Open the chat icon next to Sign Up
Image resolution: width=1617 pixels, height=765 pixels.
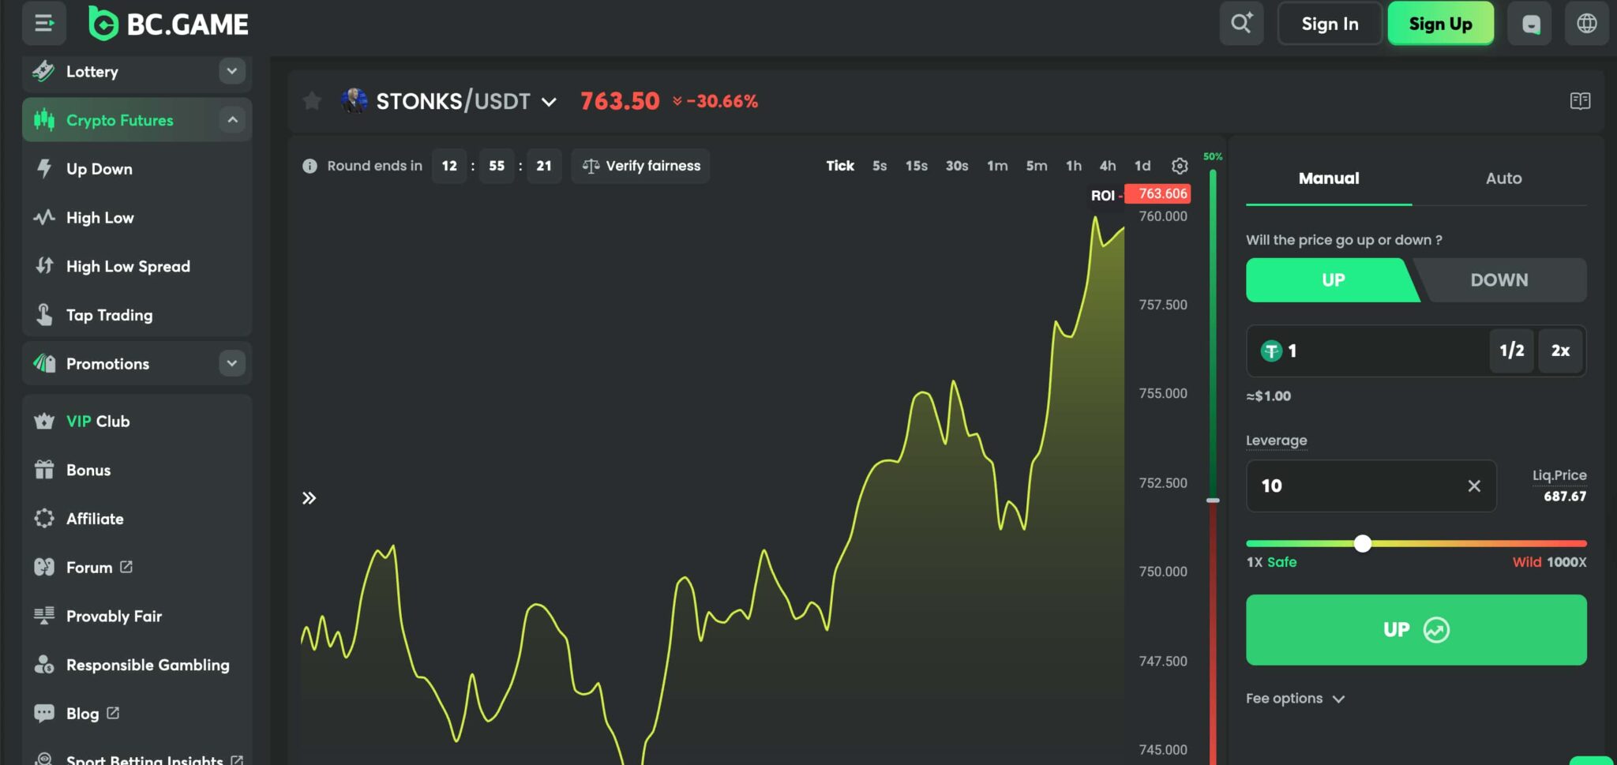pos(1530,24)
